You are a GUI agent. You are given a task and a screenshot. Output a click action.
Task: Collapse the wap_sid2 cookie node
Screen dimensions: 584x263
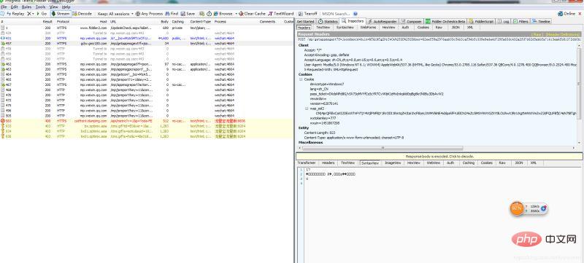coord(307,109)
